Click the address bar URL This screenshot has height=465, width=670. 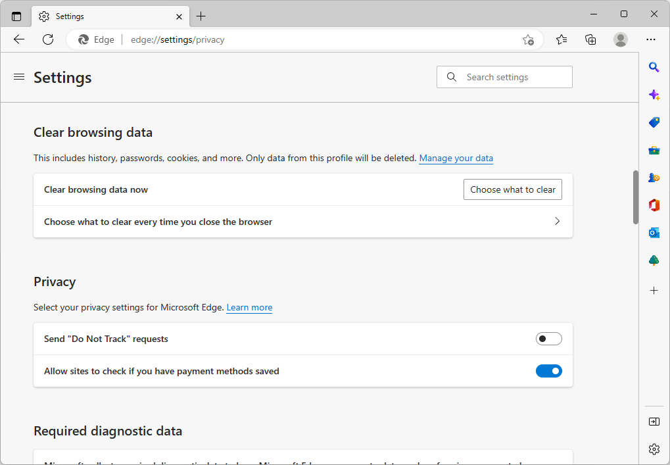(178, 39)
